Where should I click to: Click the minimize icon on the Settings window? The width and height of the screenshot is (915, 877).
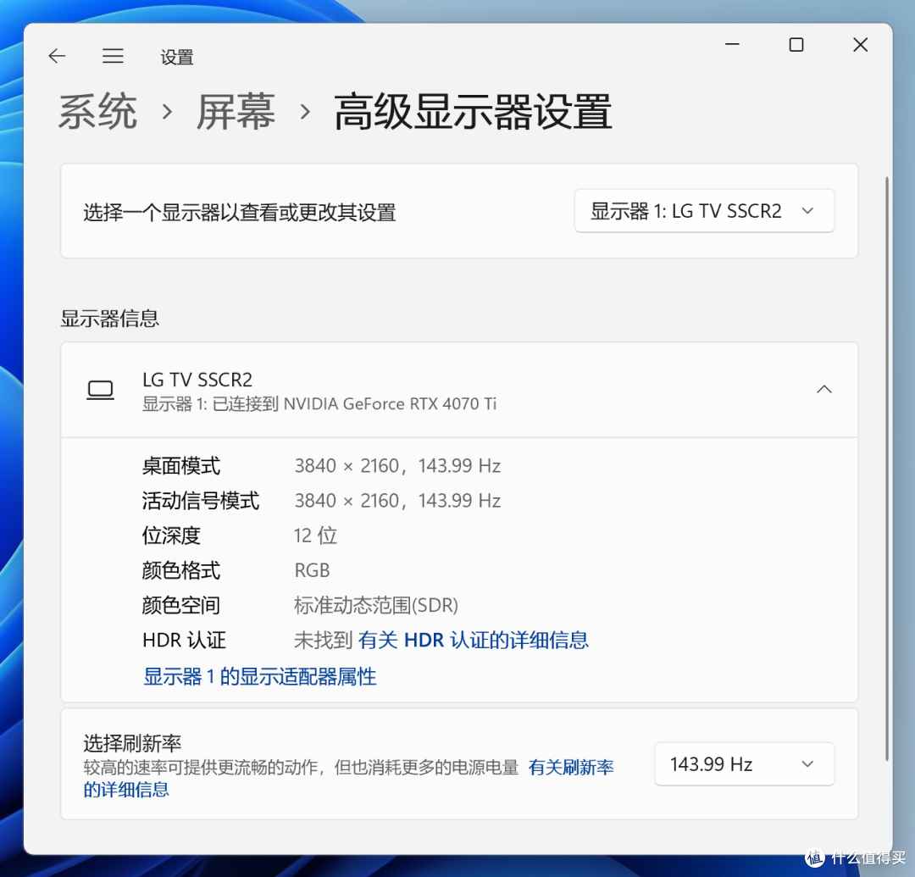tap(732, 44)
